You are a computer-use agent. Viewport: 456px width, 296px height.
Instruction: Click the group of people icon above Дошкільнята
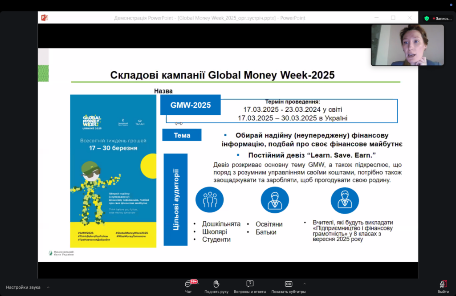click(x=209, y=200)
